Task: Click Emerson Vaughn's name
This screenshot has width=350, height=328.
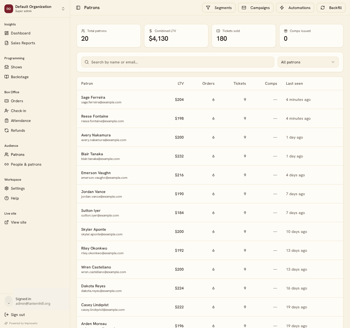Action: tap(96, 173)
